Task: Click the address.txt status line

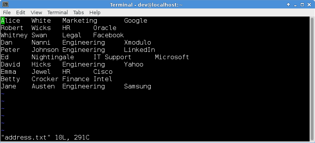Action: [x=45, y=138]
